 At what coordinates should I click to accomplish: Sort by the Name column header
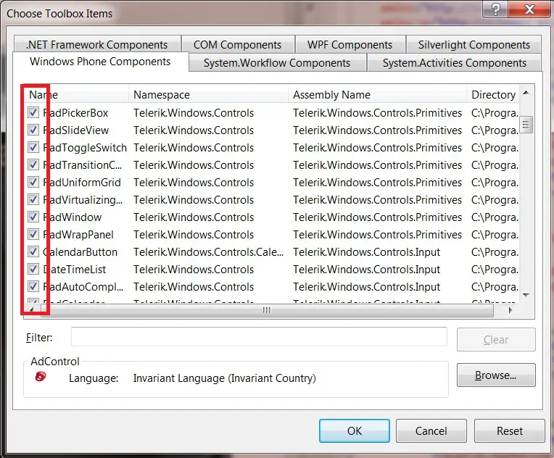[x=76, y=95]
